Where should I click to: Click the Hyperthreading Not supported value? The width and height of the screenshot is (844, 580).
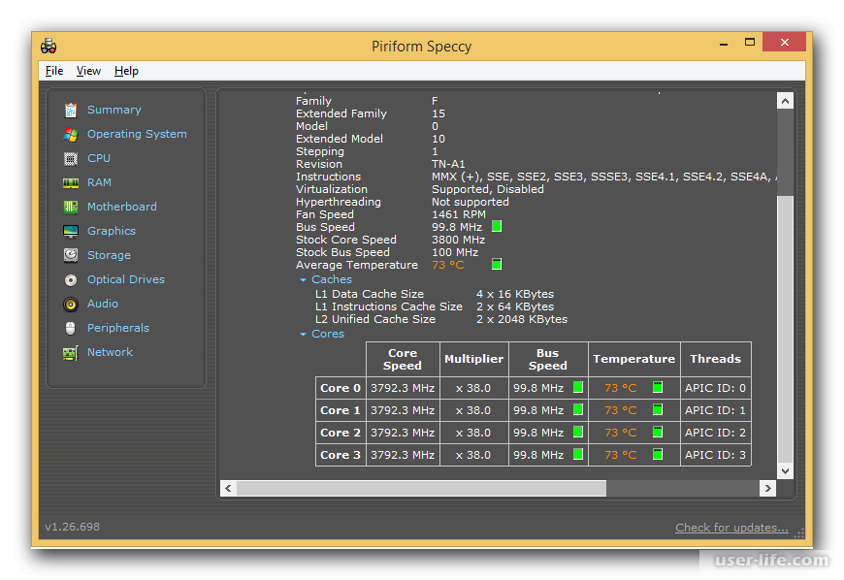[470, 202]
